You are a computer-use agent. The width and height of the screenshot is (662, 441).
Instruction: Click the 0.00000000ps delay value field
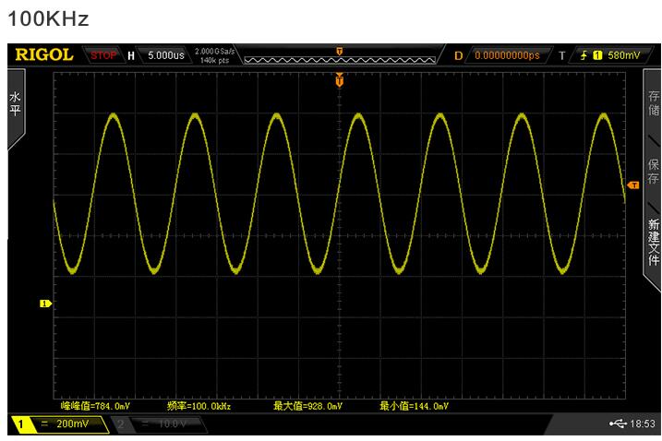(507, 55)
